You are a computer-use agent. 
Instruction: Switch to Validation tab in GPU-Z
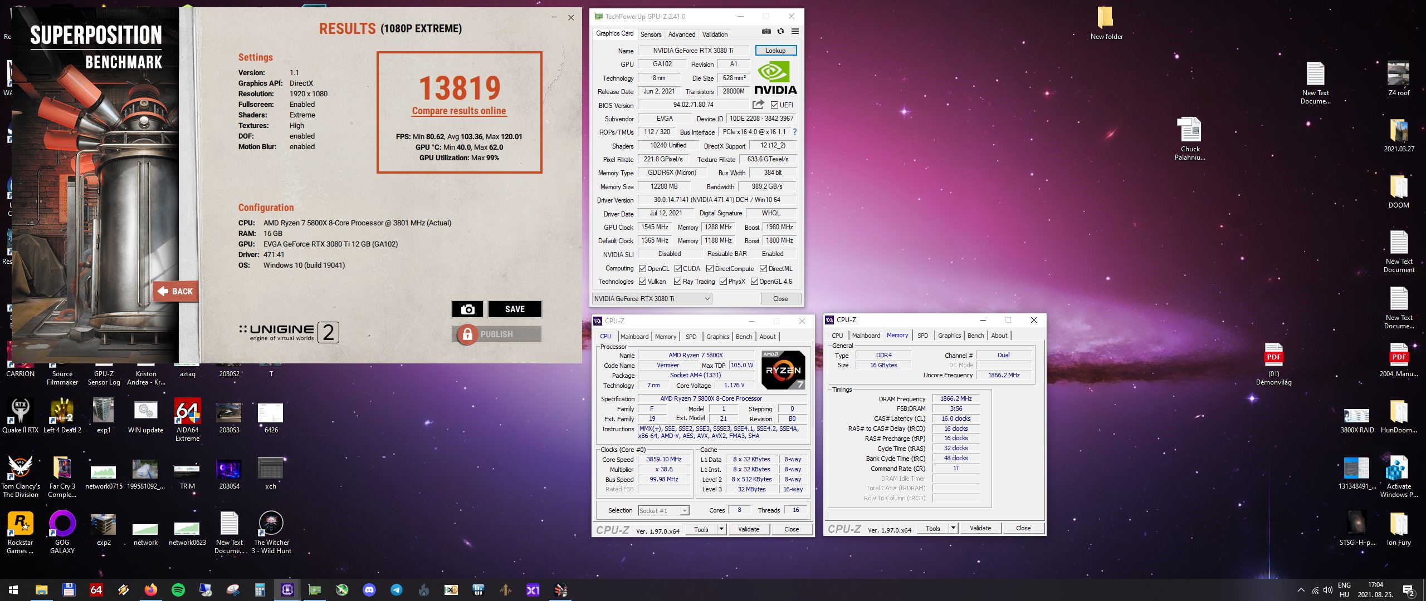(x=715, y=35)
